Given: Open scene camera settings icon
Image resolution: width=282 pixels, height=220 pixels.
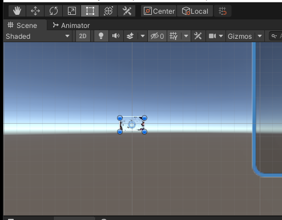Looking at the screenshot, I should [x=212, y=36].
